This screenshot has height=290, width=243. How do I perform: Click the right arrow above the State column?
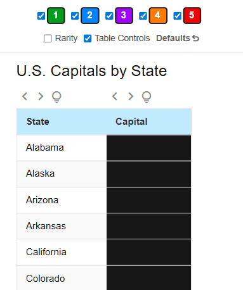coord(41,96)
